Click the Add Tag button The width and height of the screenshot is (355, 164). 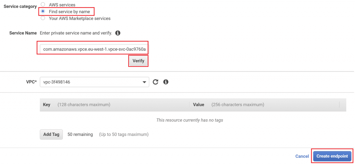point(51,134)
